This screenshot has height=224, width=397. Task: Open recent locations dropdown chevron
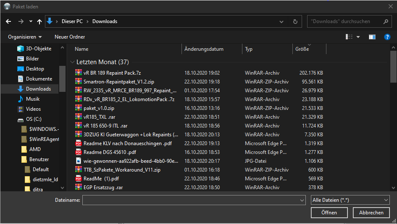(x=31, y=21)
